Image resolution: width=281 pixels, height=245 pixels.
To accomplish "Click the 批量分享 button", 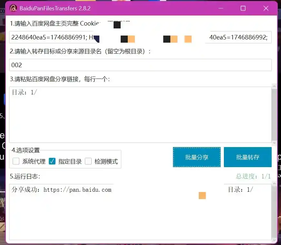I will pyautogui.click(x=196, y=157).
